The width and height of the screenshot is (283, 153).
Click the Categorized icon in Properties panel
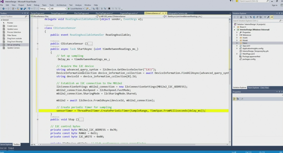(x=234, y=99)
